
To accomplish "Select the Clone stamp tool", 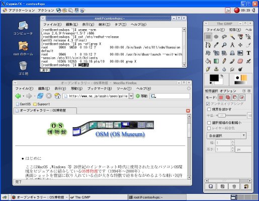I will point(216,69).
